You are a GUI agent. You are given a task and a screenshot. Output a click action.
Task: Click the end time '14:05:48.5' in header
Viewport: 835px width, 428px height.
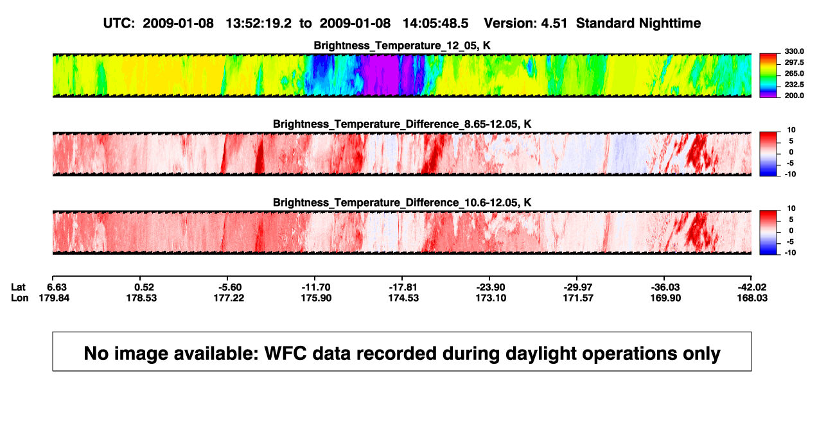435,23
